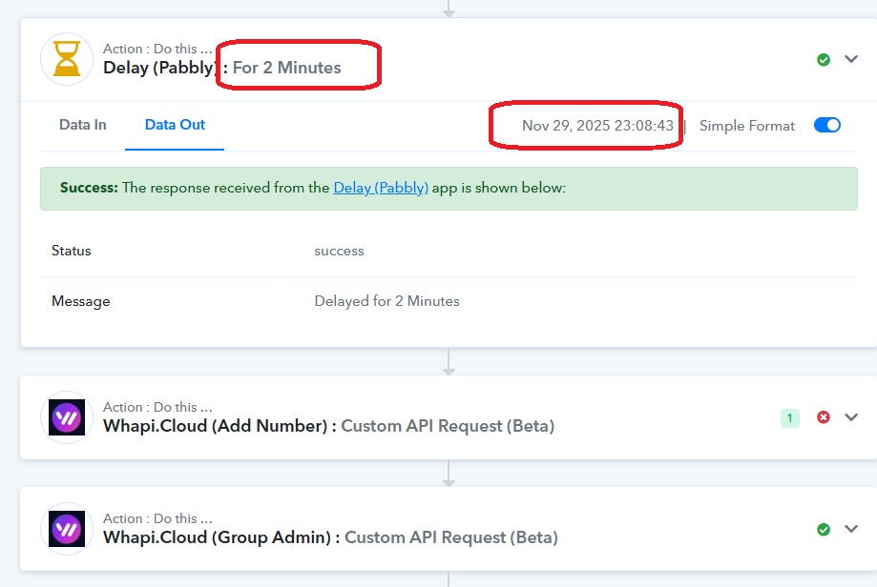Screen dimensions: 877x587
Task: Toggle the Simple Format switch
Action: point(827,126)
